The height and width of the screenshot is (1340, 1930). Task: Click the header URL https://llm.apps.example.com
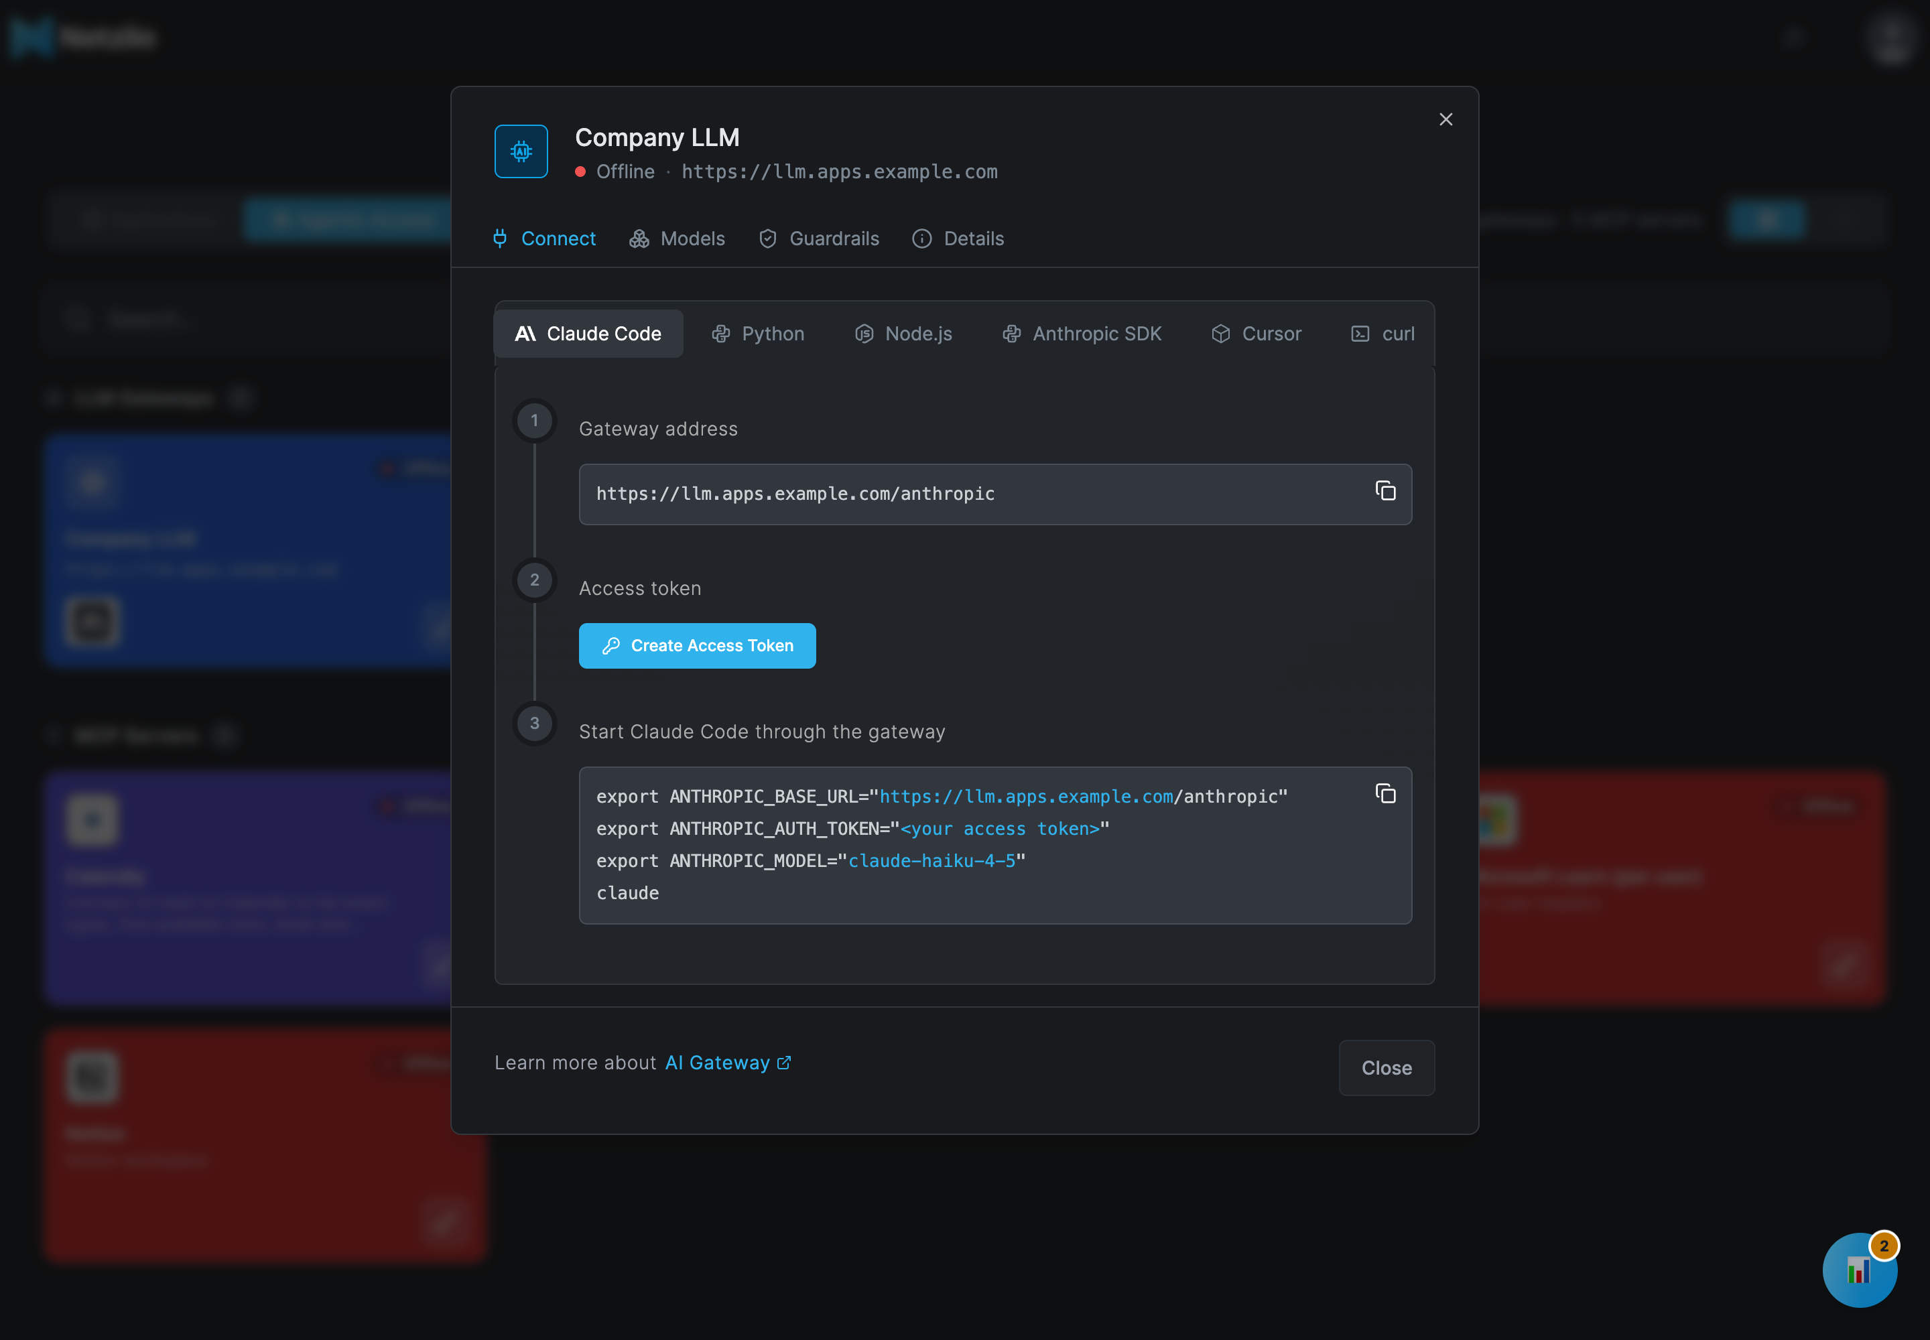tap(839, 172)
